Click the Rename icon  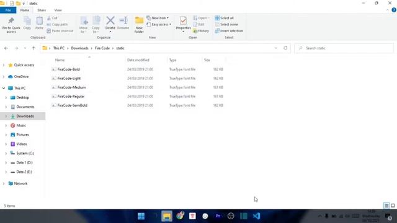[x=123, y=20]
